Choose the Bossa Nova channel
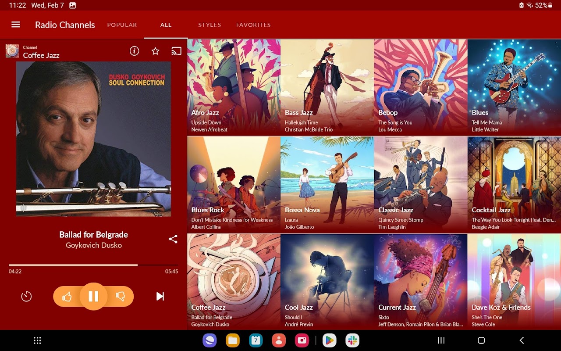Screen dimensions: 561x351 coord(327,184)
